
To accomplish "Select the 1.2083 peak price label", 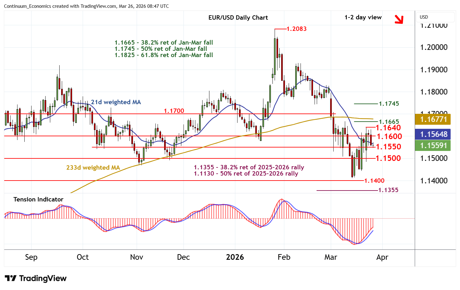I will coord(296,29).
